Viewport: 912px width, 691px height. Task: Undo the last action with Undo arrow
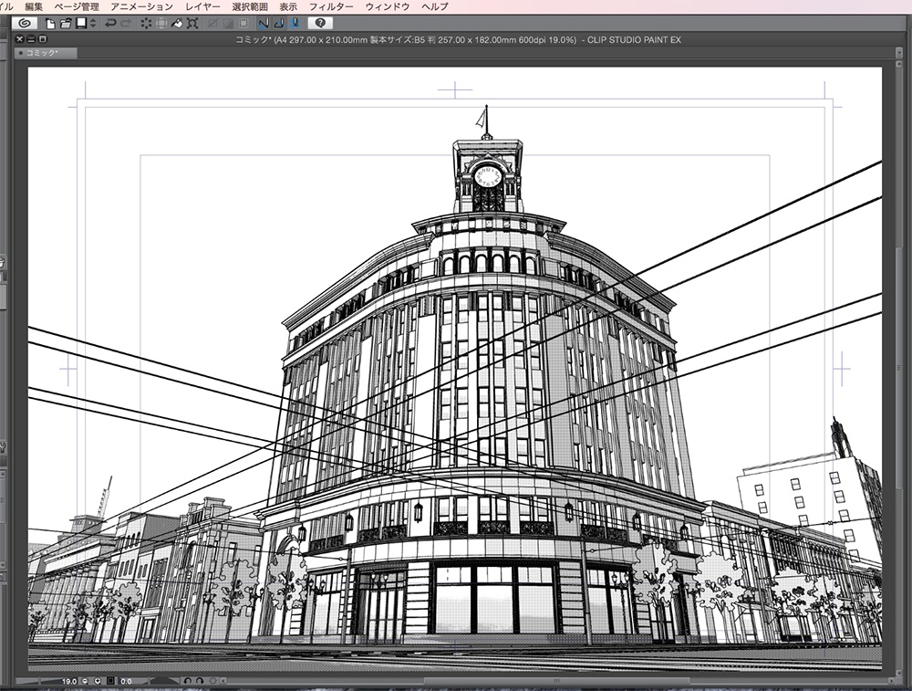click(x=110, y=23)
